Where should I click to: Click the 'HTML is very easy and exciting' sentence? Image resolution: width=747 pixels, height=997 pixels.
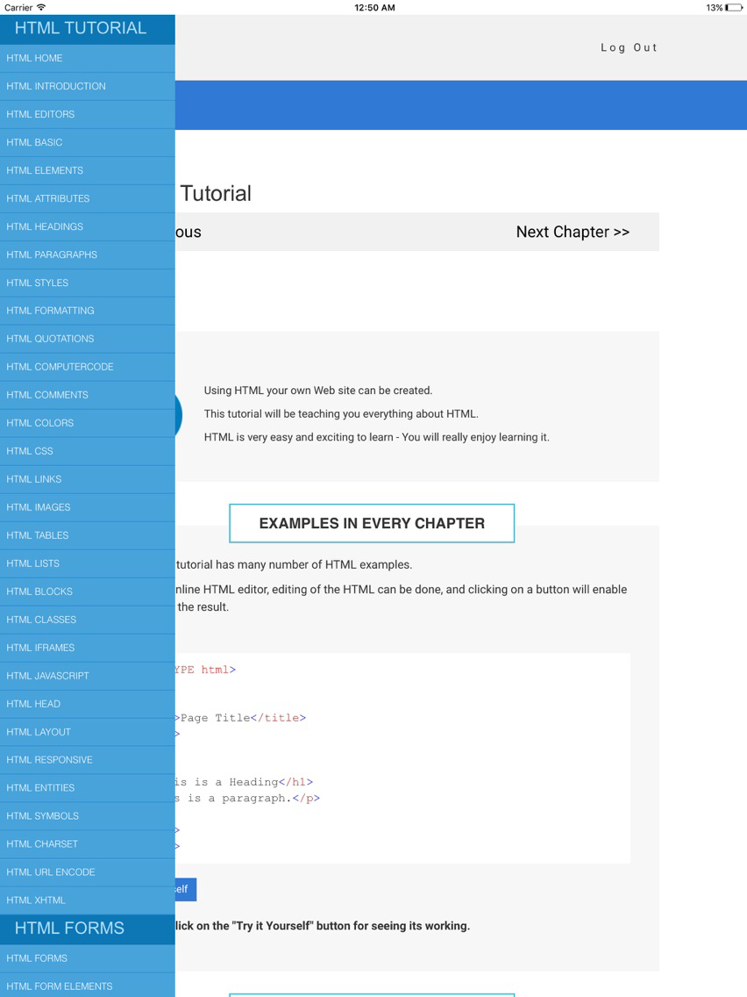point(377,437)
